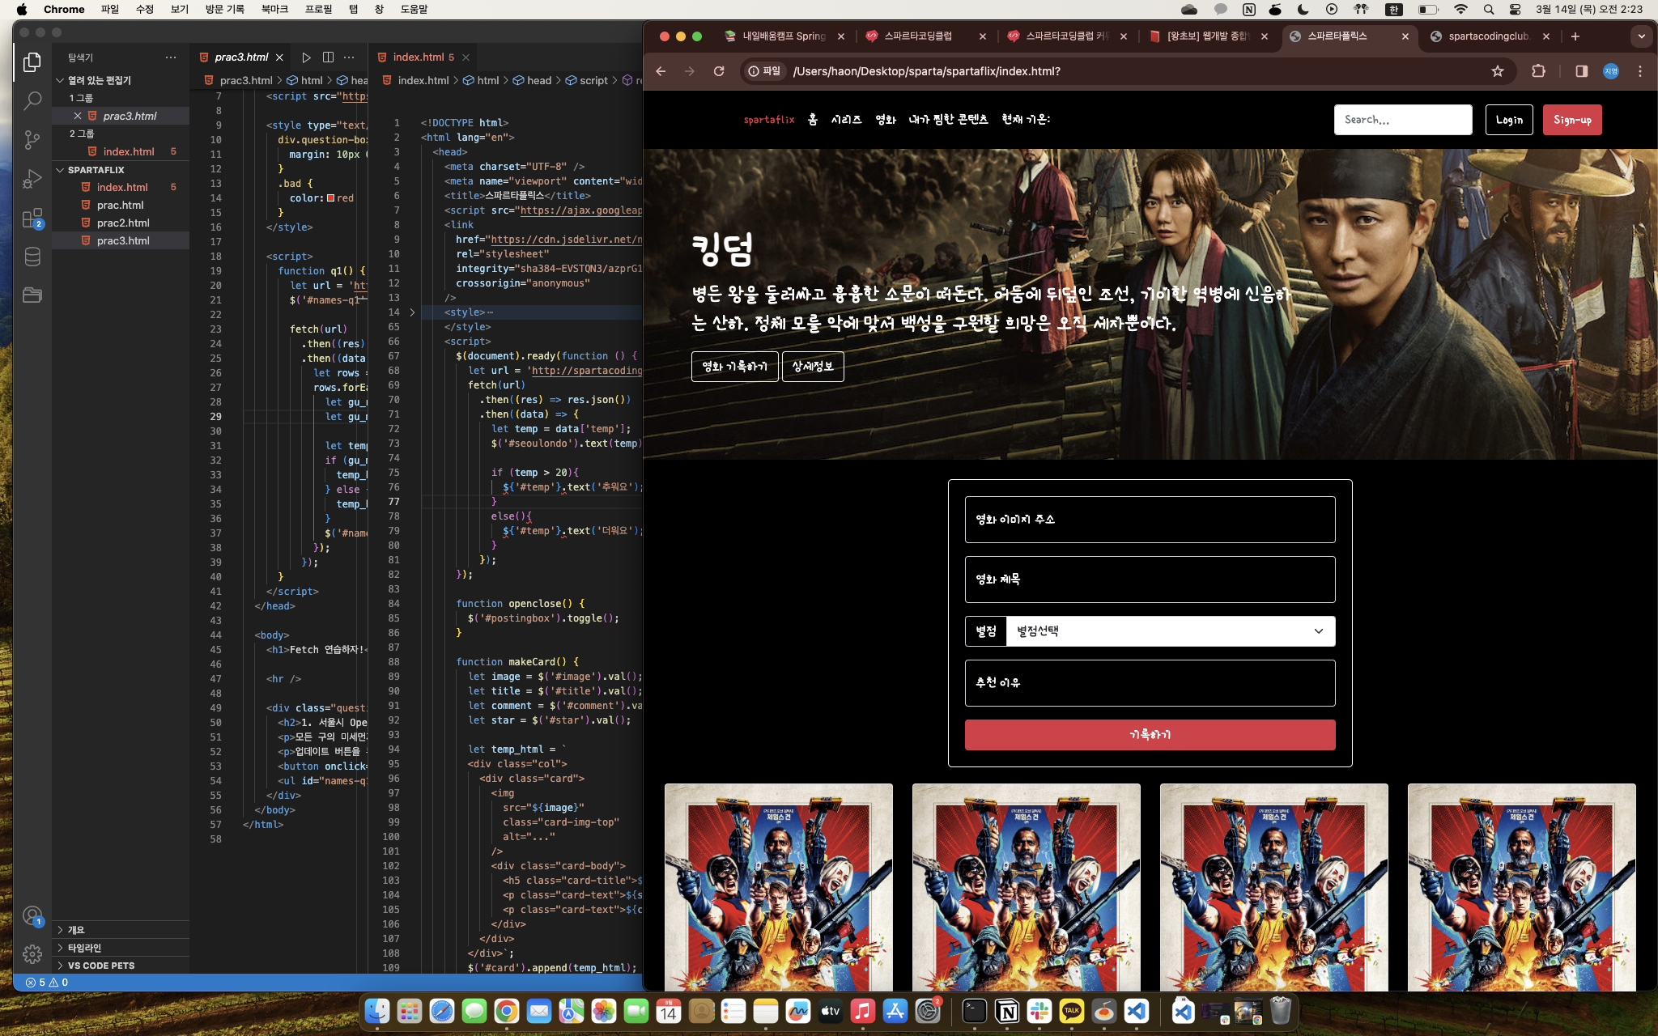This screenshot has width=1658, height=1036.
Task: Bookmark this page with the star icon
Action: coord(1498,71)
